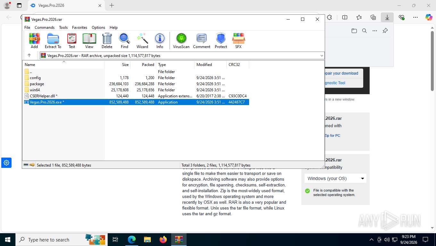Click the drive icon in the status bar
This screenshot has width=436, height=246.
[x=26, y=165]
